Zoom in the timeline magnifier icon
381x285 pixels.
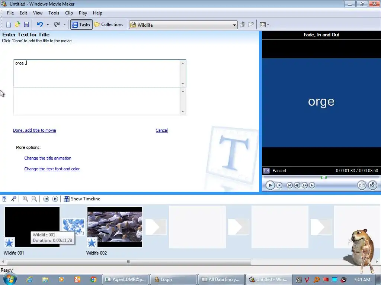click(x=25, y=199)
